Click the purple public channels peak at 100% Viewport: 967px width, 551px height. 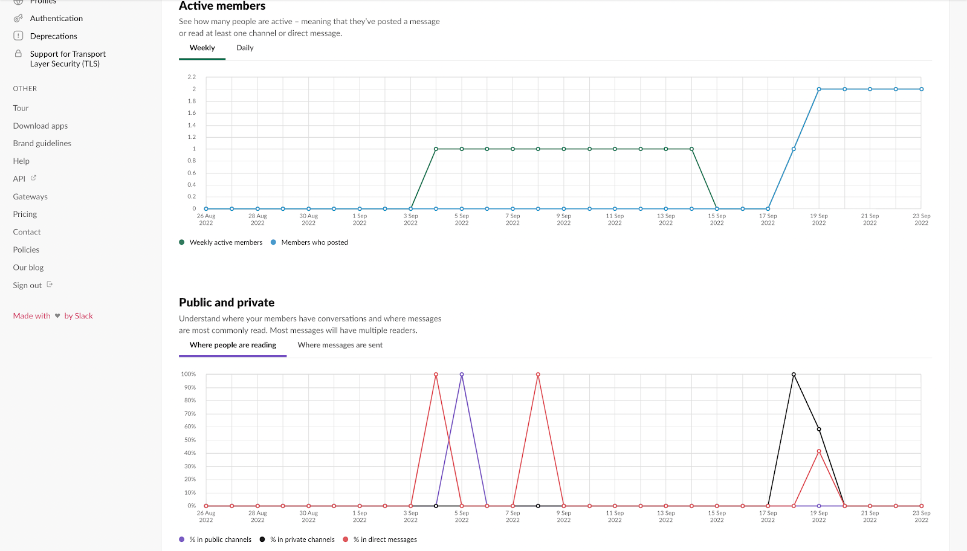point(462,375)
